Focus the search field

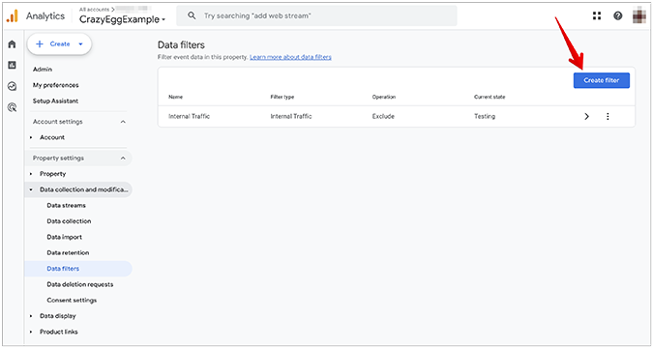tap(316, 15)
